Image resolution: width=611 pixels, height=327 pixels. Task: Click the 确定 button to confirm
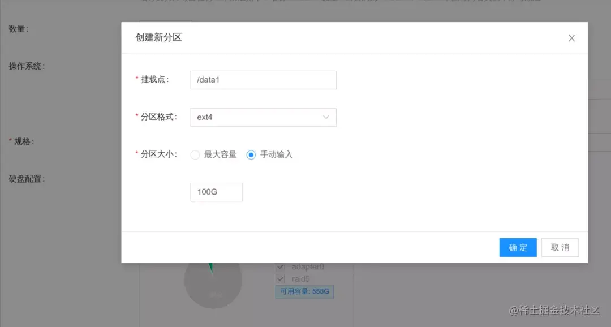pos(518,247)
